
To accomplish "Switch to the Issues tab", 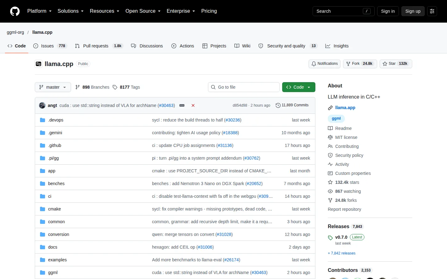I will 50,46.
